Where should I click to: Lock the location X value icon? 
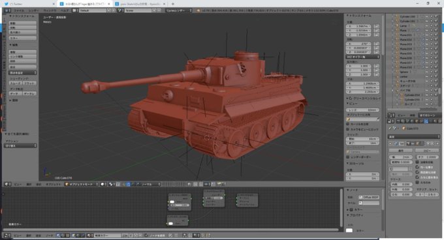376,26
